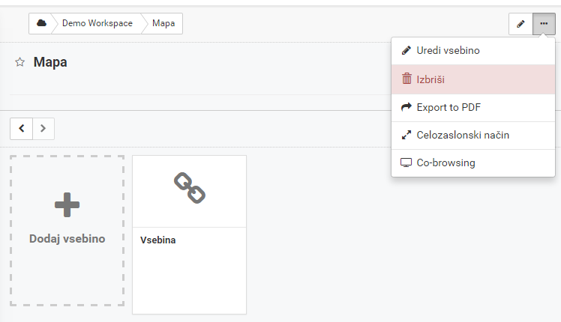Start Co-browsing from the menu
561x322 pixels.
pyautogui.click(x=473, y=163)
